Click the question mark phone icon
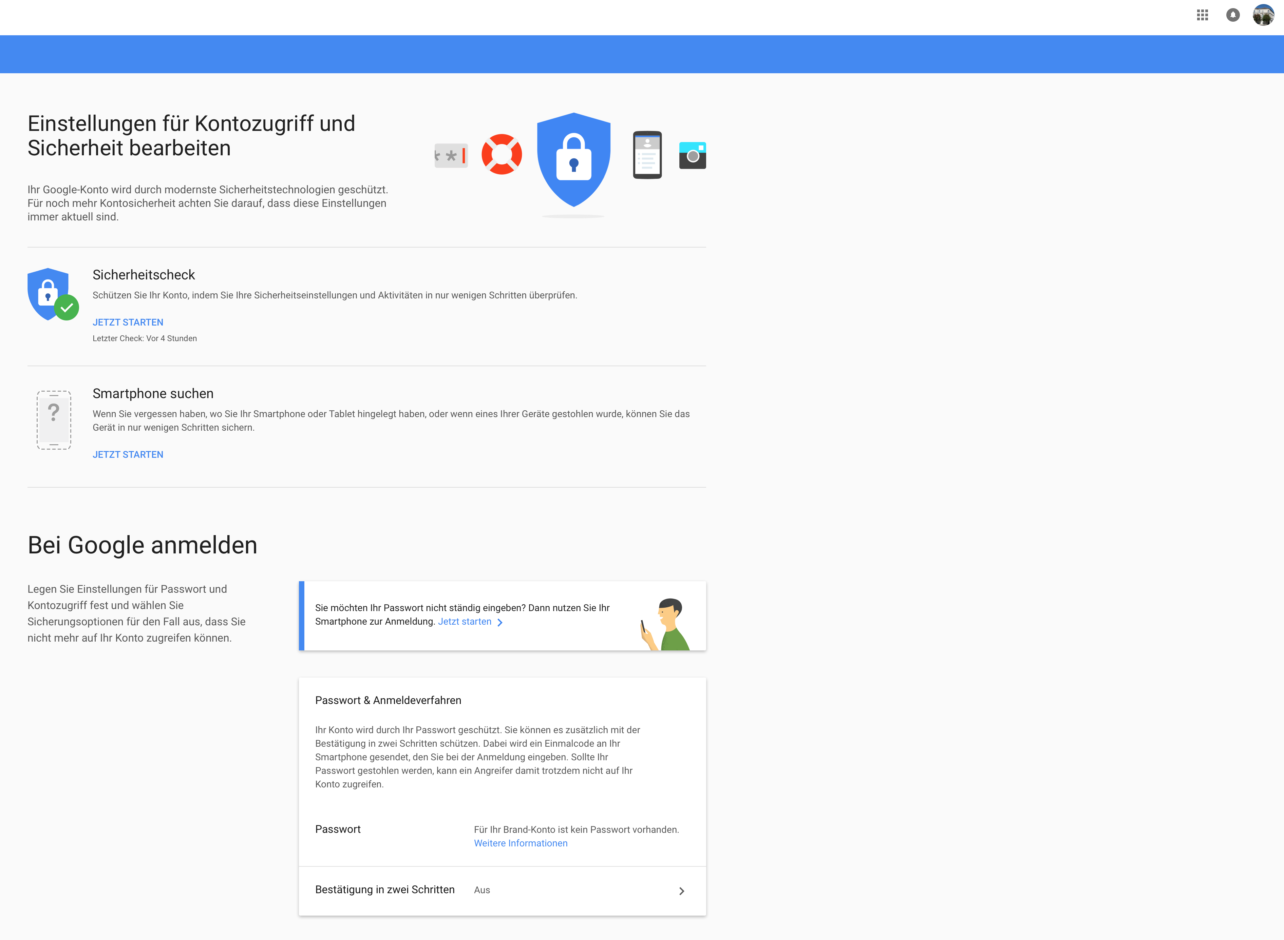The width and height of the screenshot is (1284, 940). (54, 420)
